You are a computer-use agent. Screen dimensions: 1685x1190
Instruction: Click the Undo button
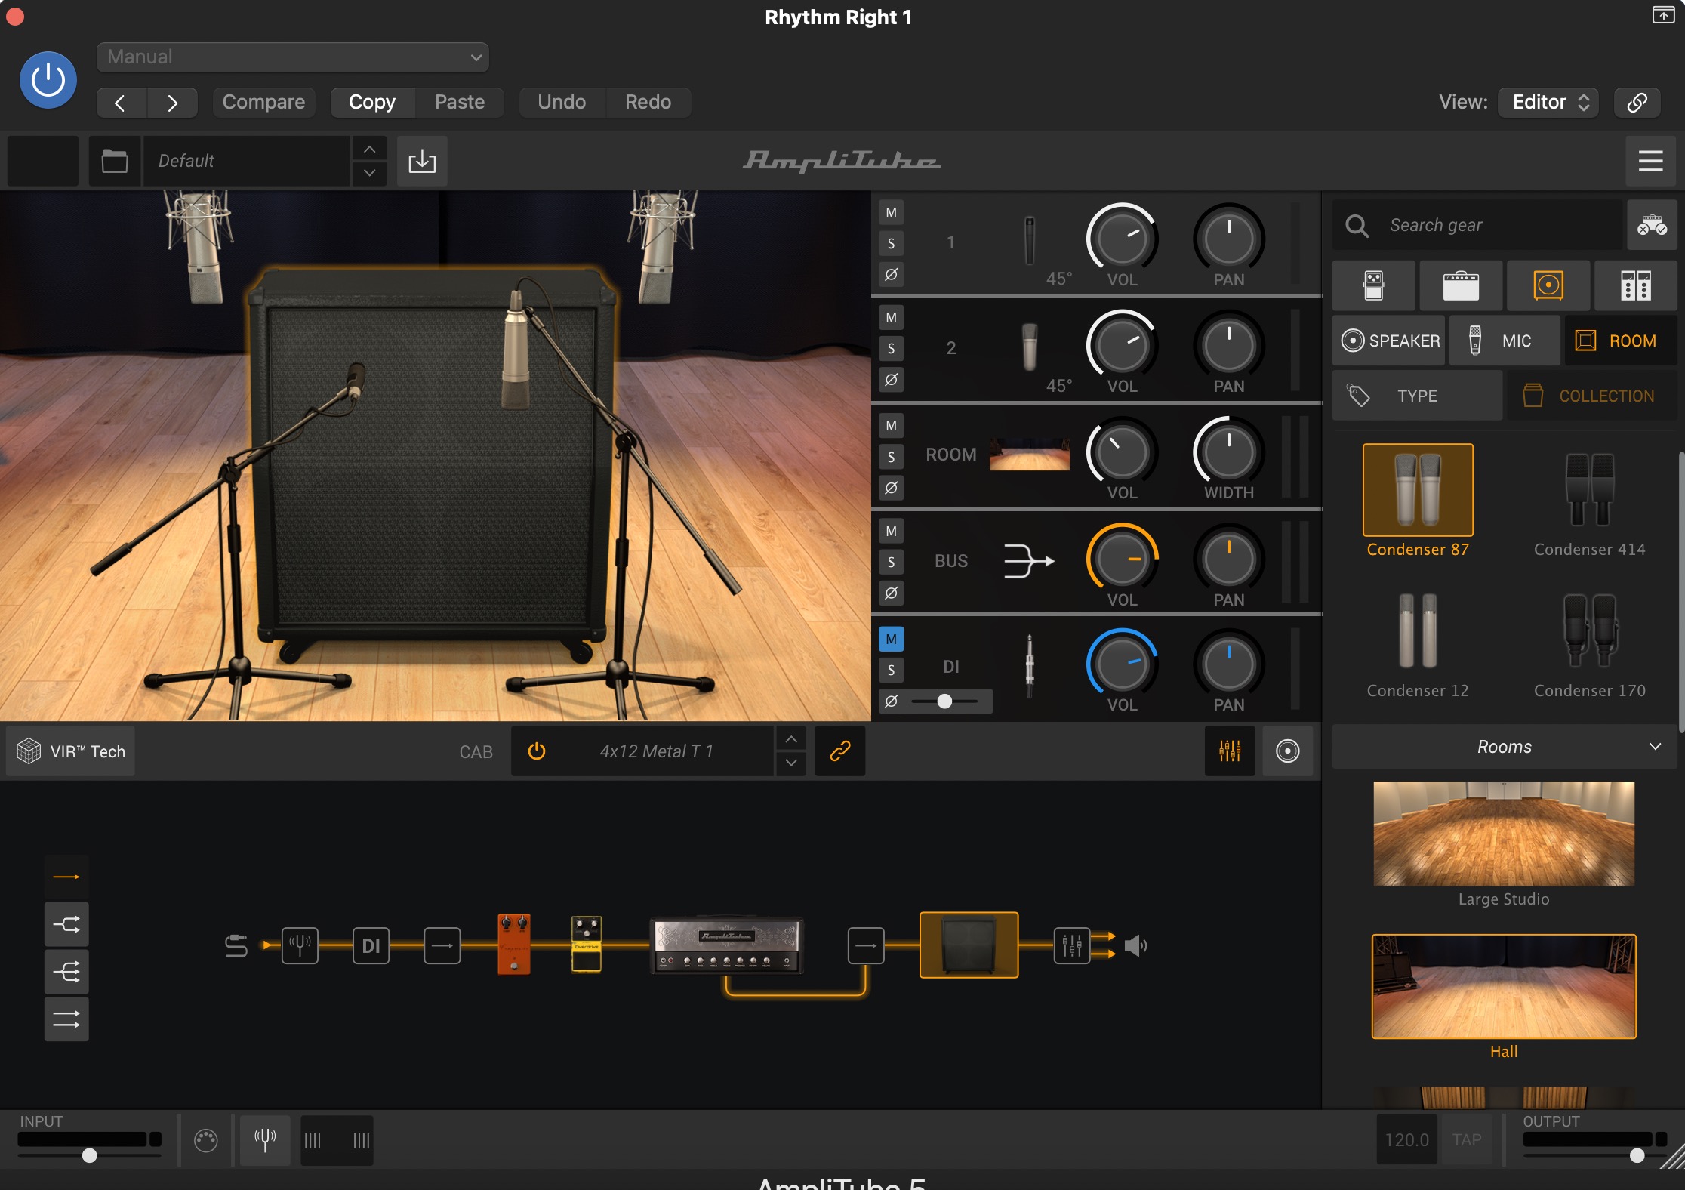562,102
